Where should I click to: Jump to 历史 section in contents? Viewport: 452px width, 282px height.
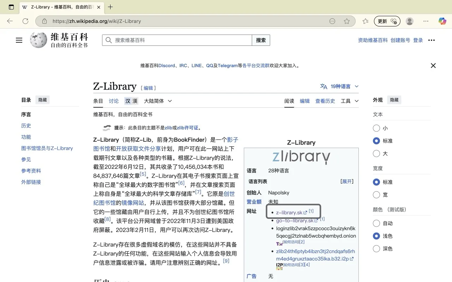click(x=26, y=126)
